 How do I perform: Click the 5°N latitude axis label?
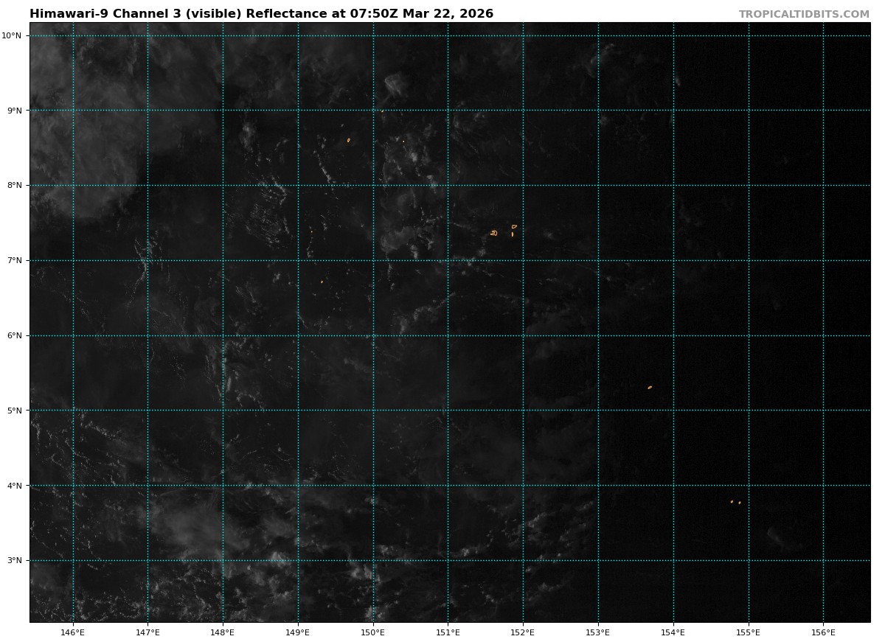[x=15, y=411]
